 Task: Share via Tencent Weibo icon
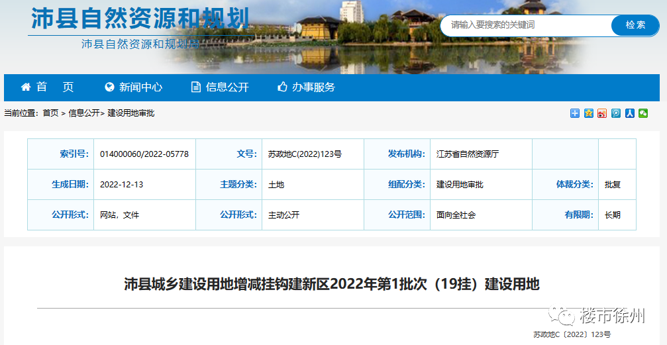(615, 113)
